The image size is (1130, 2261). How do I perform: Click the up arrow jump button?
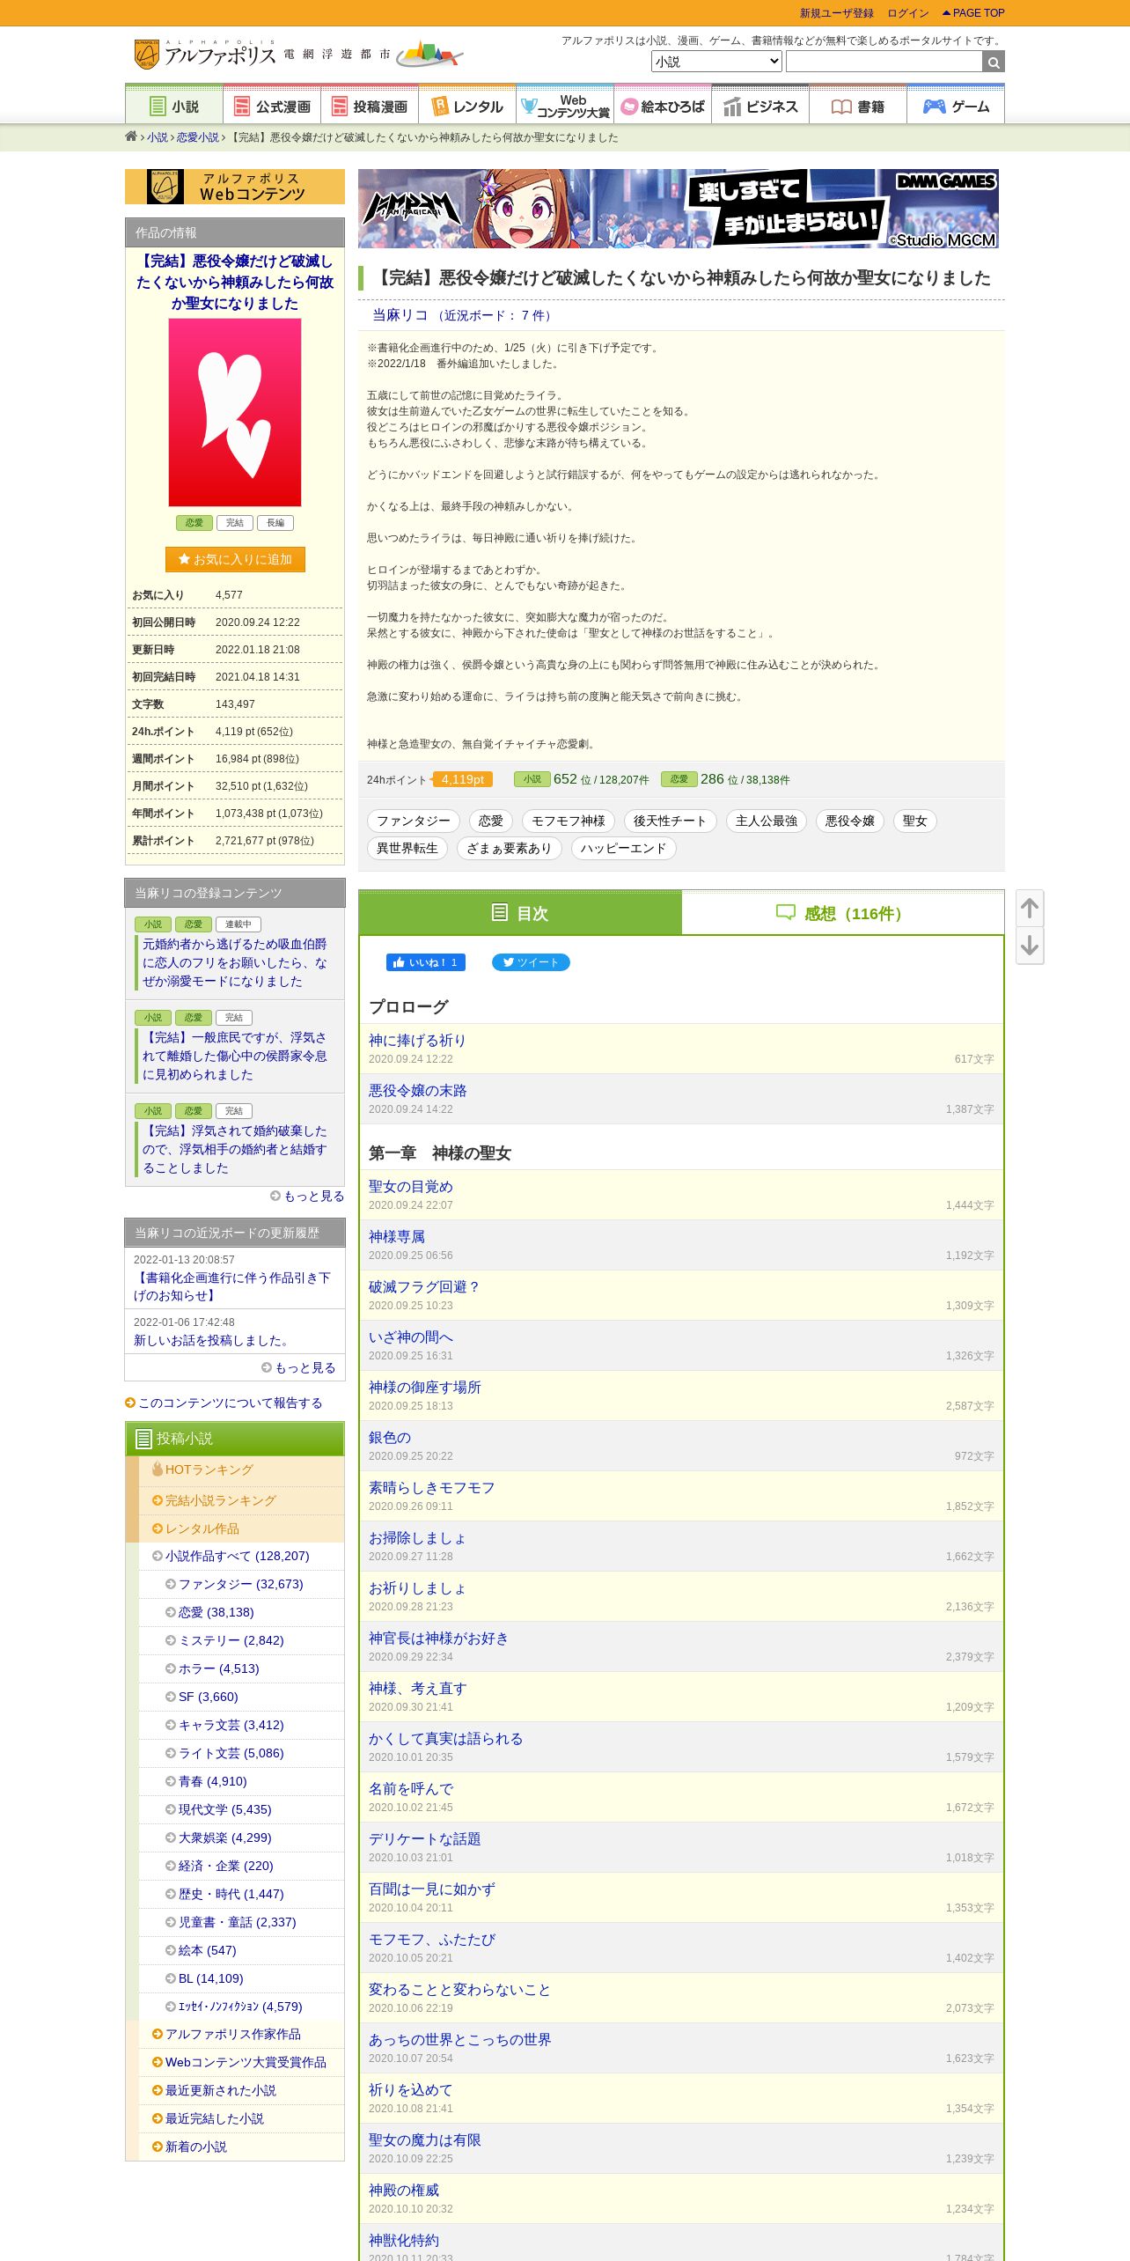tap(1030, 908)
